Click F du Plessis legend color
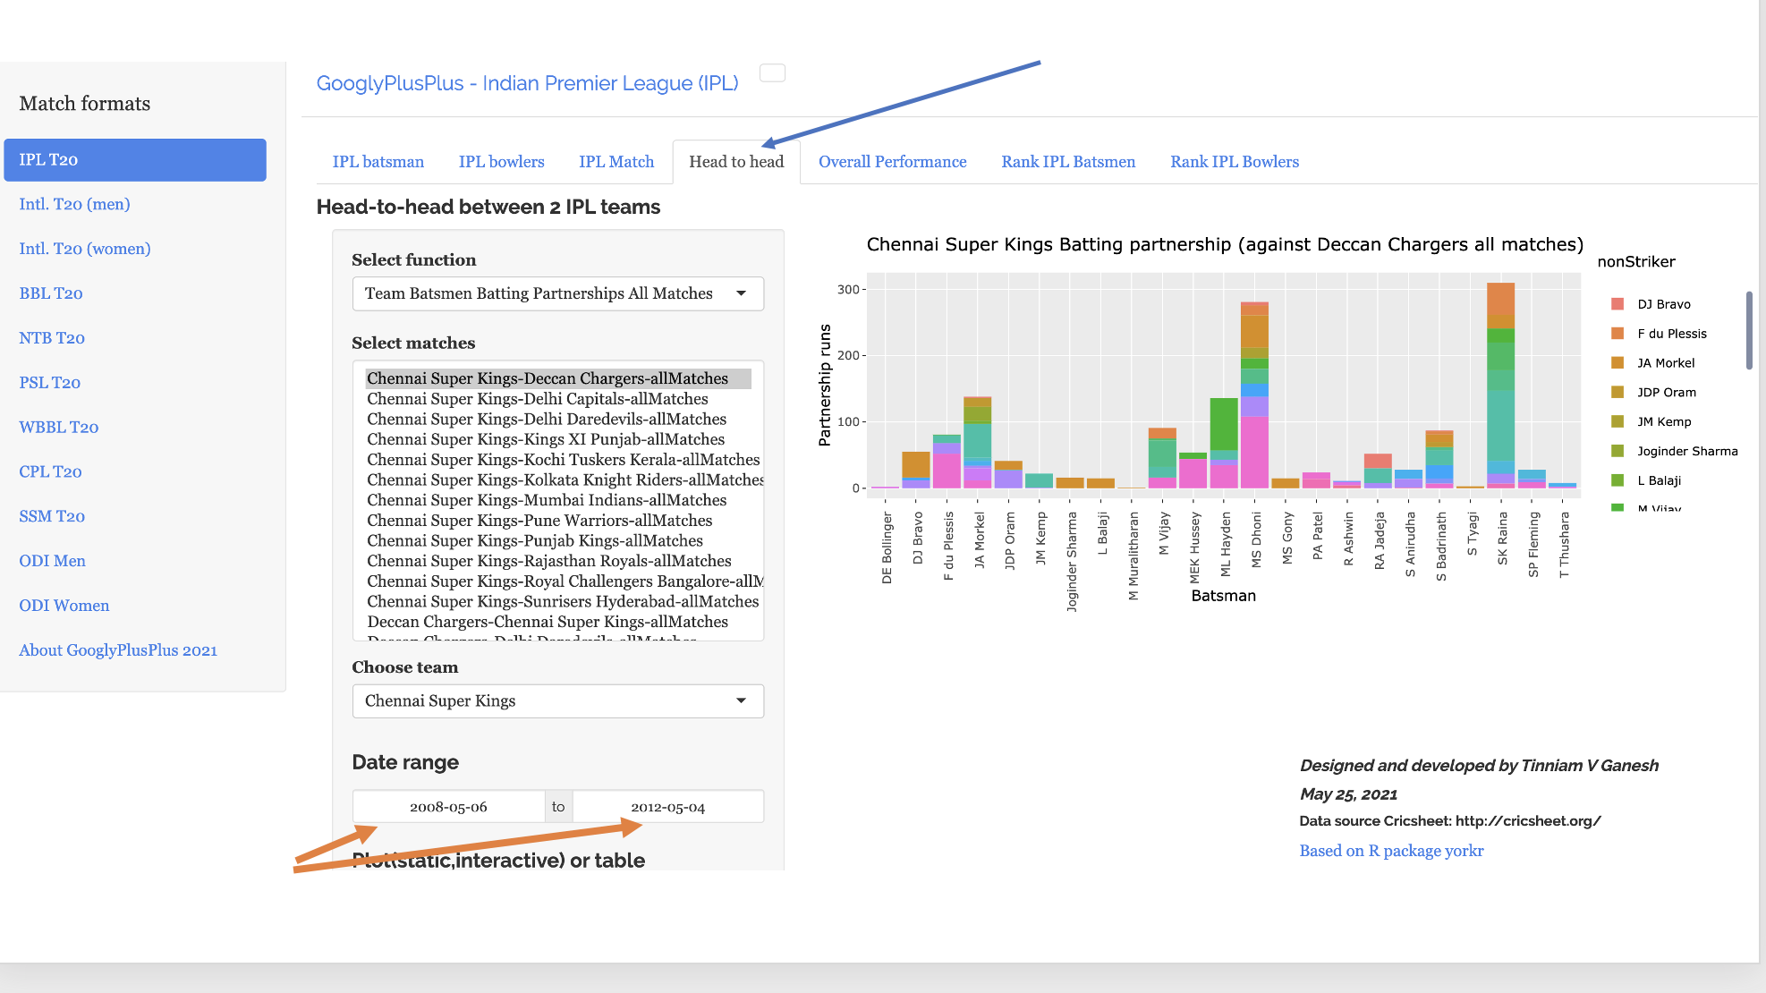Screen dimensions: 1766x993 1617,334
